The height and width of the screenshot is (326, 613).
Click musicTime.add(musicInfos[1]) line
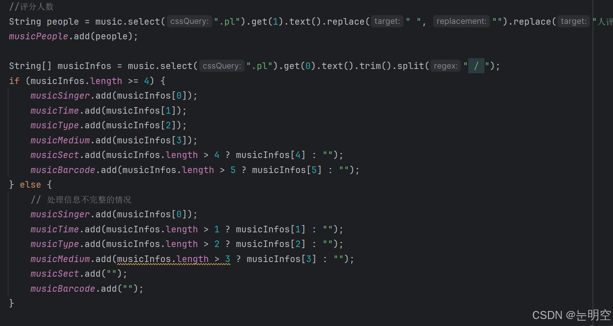point(108,111)
